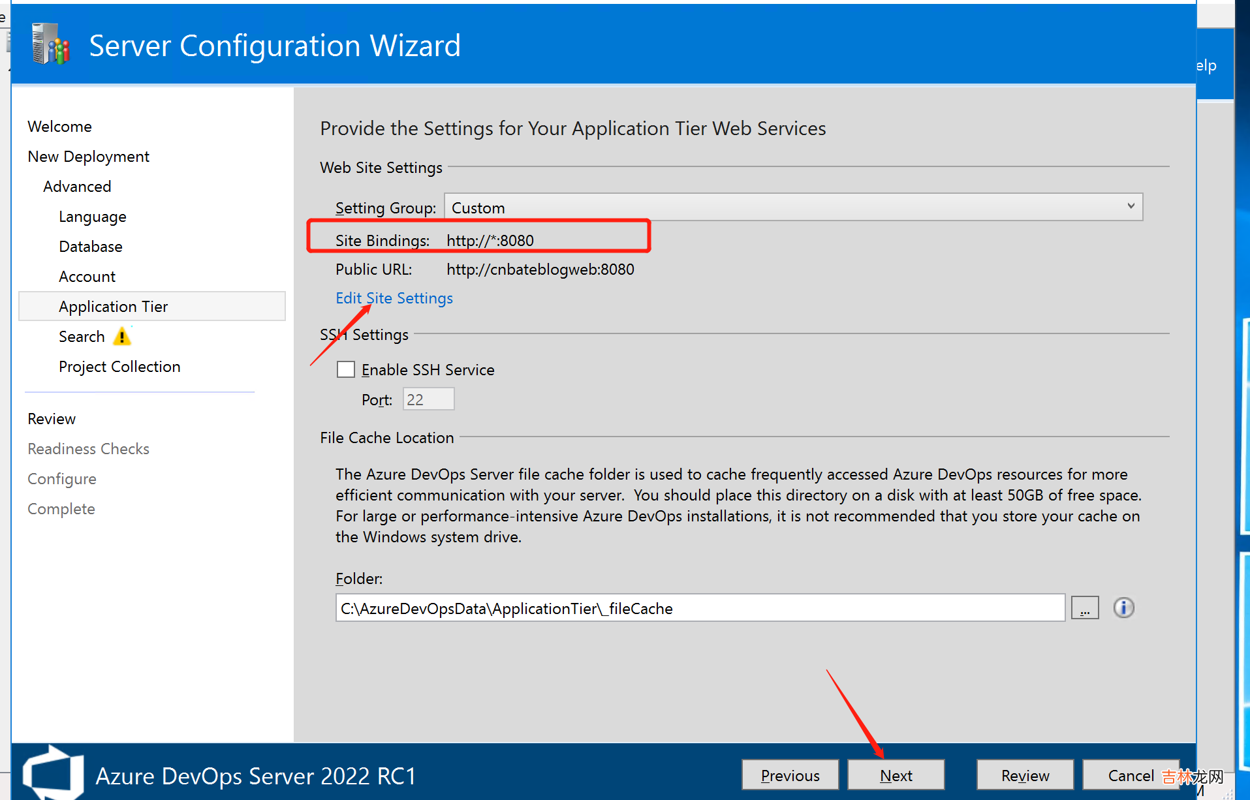Click the Azure DevOps logo in footer

53,774
